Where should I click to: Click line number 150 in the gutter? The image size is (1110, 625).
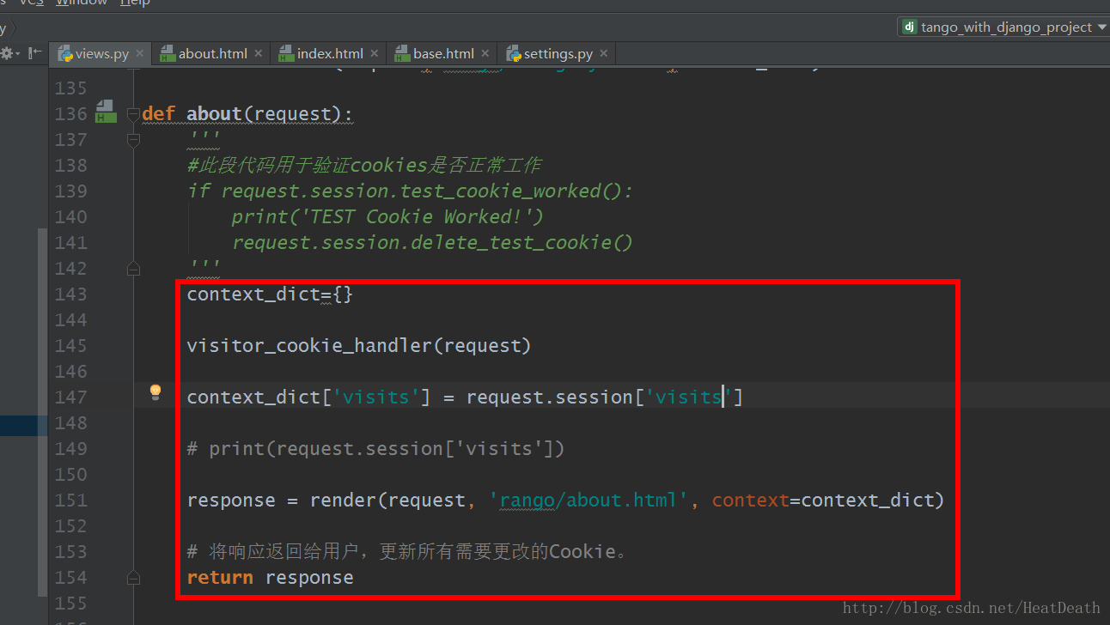tap(71, 474)
